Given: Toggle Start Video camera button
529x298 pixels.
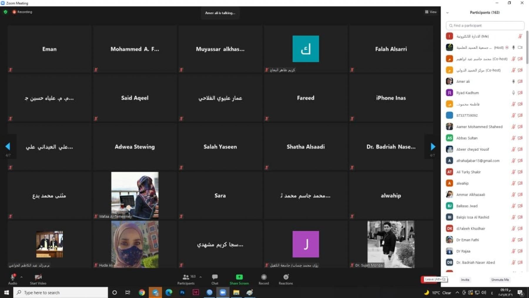Looking at the screenshot, I should click(x=38, y=277).
